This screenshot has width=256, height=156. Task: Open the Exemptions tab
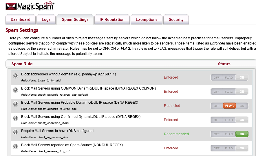147,20
